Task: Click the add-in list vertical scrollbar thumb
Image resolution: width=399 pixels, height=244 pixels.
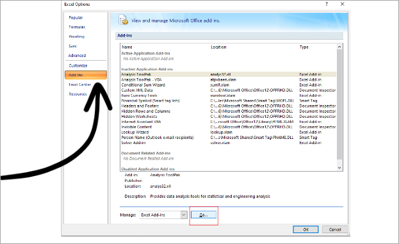Action: point(339,104)
